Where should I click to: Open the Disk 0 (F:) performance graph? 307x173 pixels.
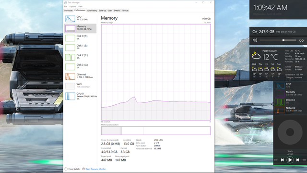pyautogui.click(x=80, y=38)
